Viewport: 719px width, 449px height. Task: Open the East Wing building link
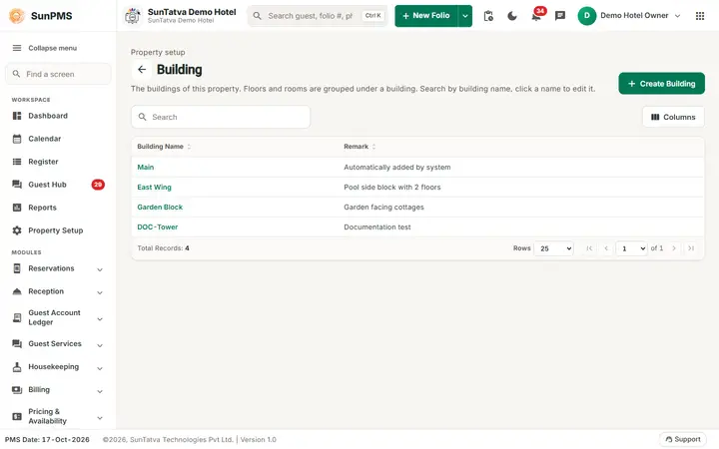tap(154, 188)
